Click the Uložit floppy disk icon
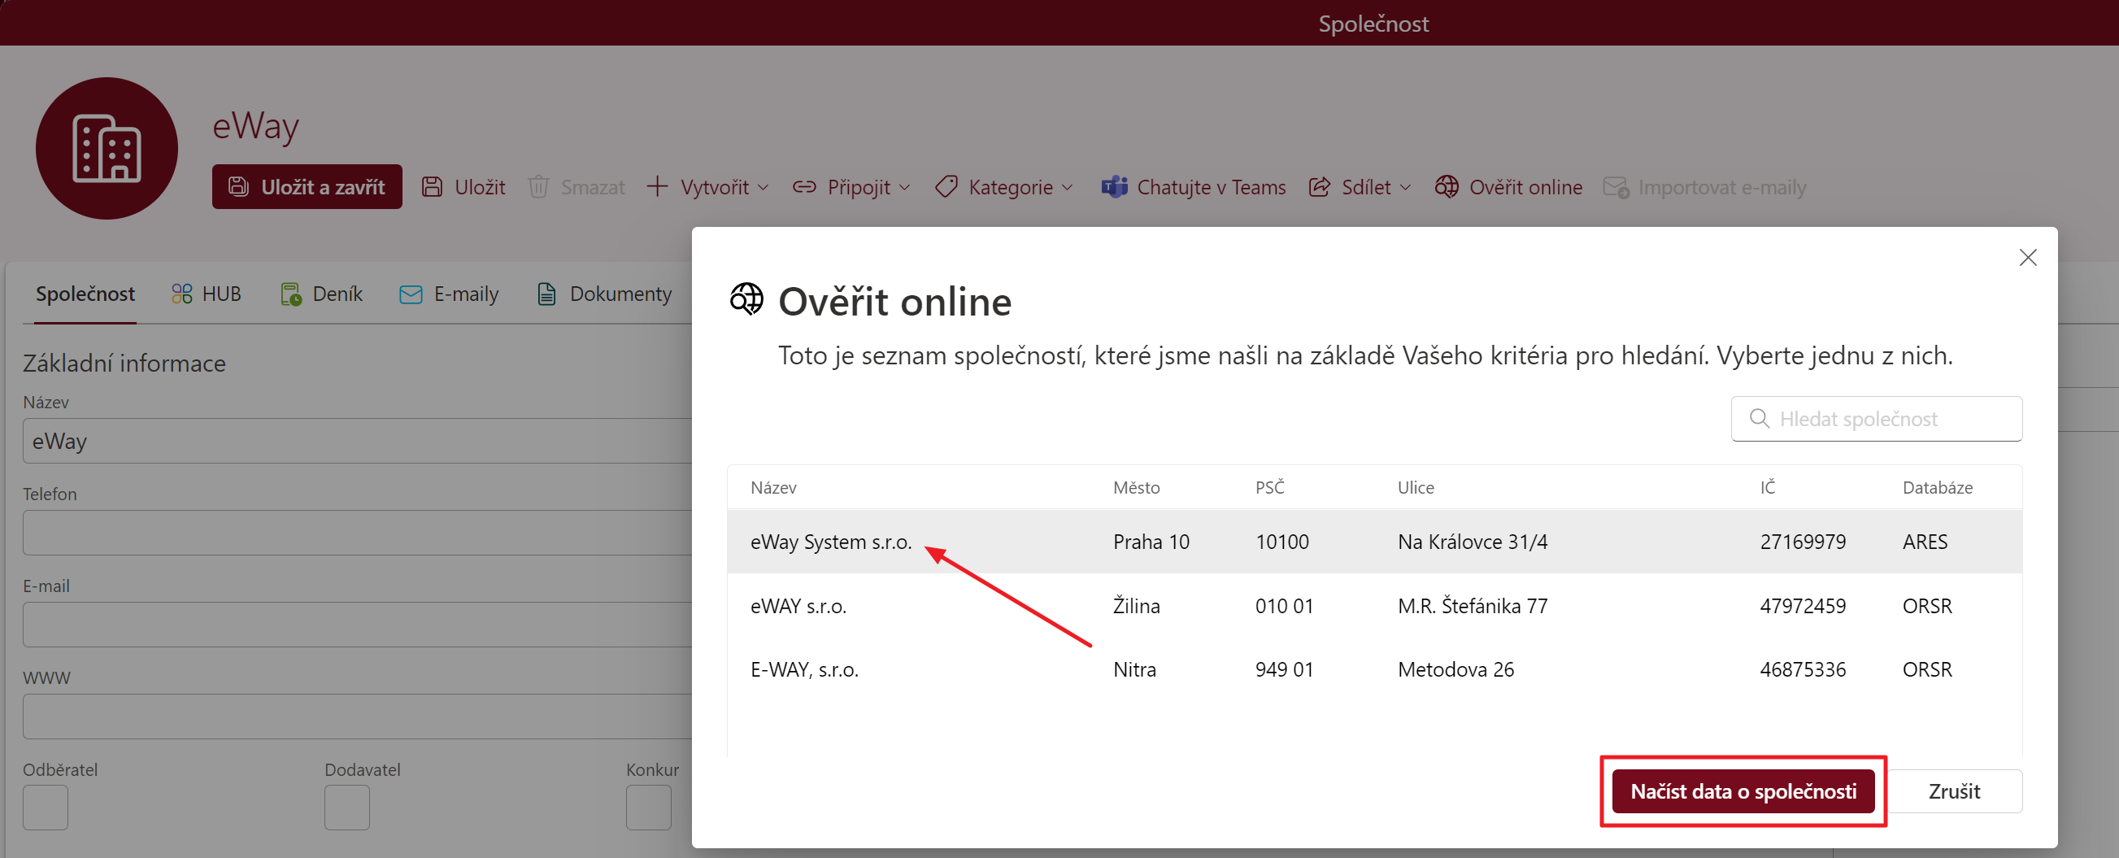This screenshot has height=858, width=2119. 432,187
